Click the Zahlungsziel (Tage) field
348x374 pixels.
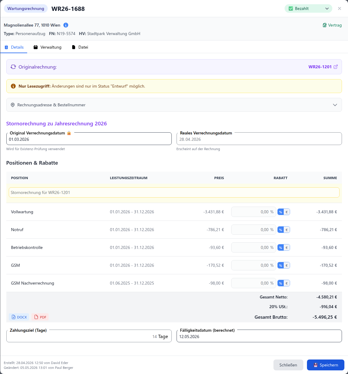point(89,336)
